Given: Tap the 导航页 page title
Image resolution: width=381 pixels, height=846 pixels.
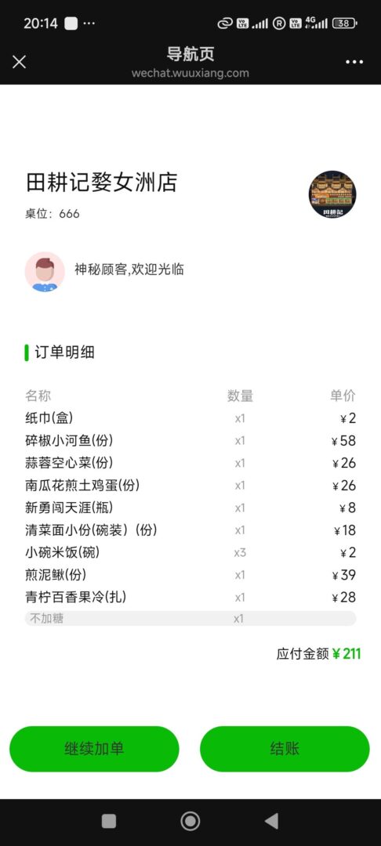Looking at the screenshot, I should coord(190,54).
